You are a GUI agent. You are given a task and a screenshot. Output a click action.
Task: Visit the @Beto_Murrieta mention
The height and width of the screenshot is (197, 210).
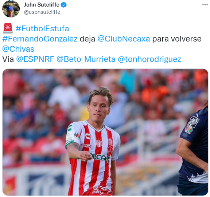pyautogui.click(x=86, y=59)
